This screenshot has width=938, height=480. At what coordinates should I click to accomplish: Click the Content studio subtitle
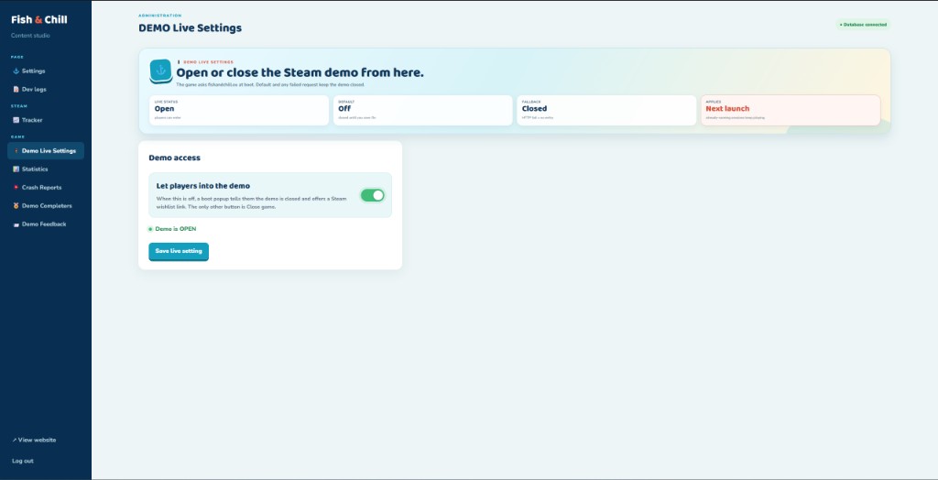[30, 36]
